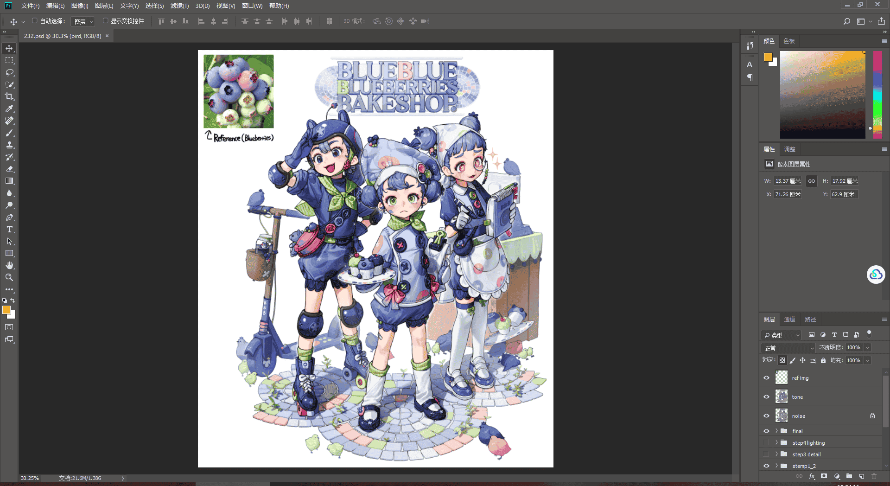The image size is (890, 486).
Task: Select the Rectangular Marquee tool
Action: (x=9, y=61)
